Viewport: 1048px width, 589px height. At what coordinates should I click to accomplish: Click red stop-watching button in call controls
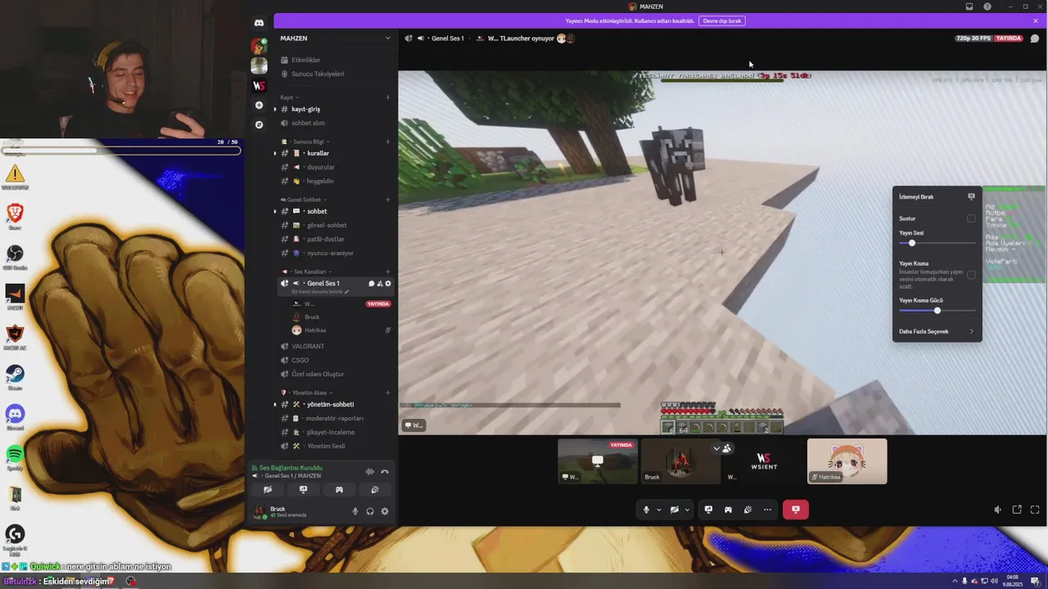click(795, 510)
